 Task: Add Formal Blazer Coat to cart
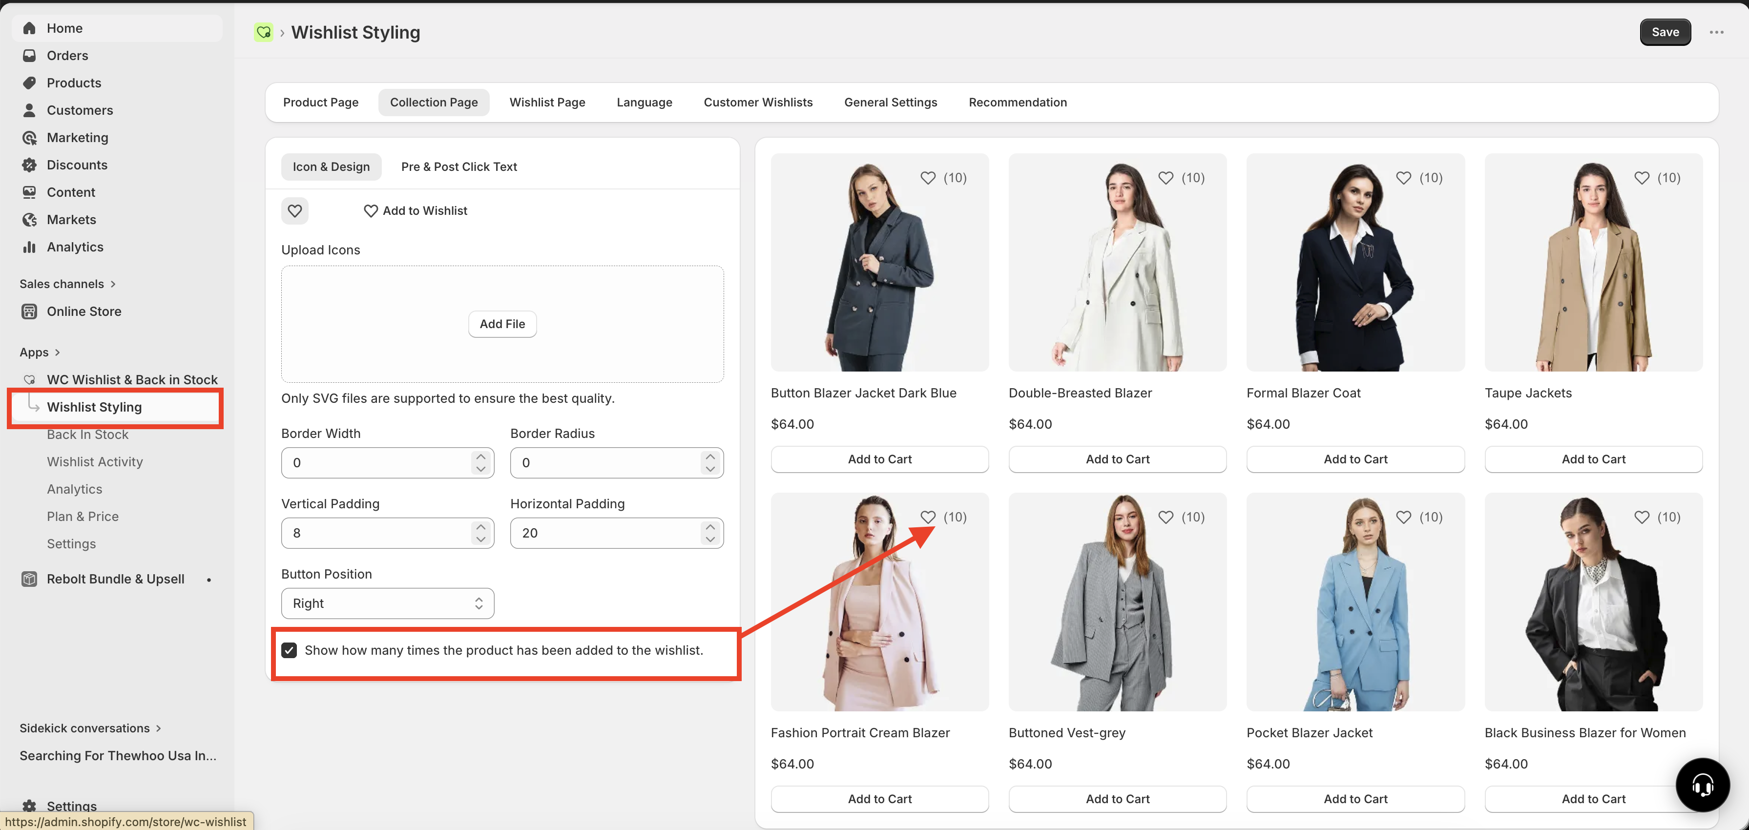[x=1355, y=459]
